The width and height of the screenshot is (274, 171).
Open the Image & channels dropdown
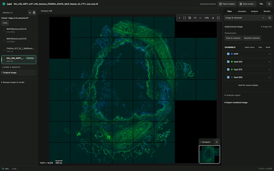[x=245, y=18]
